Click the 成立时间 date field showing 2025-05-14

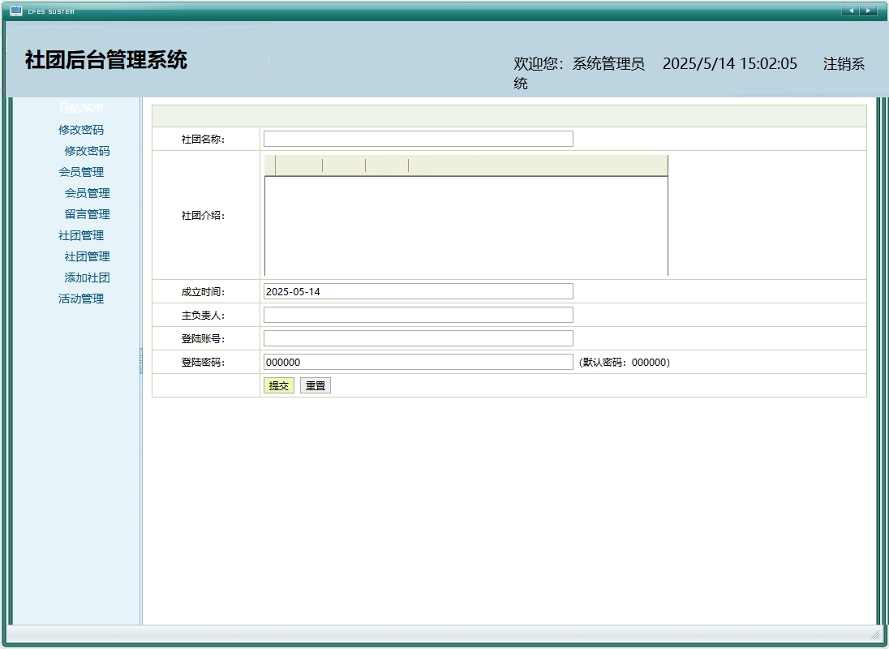(x=417, y=290)
